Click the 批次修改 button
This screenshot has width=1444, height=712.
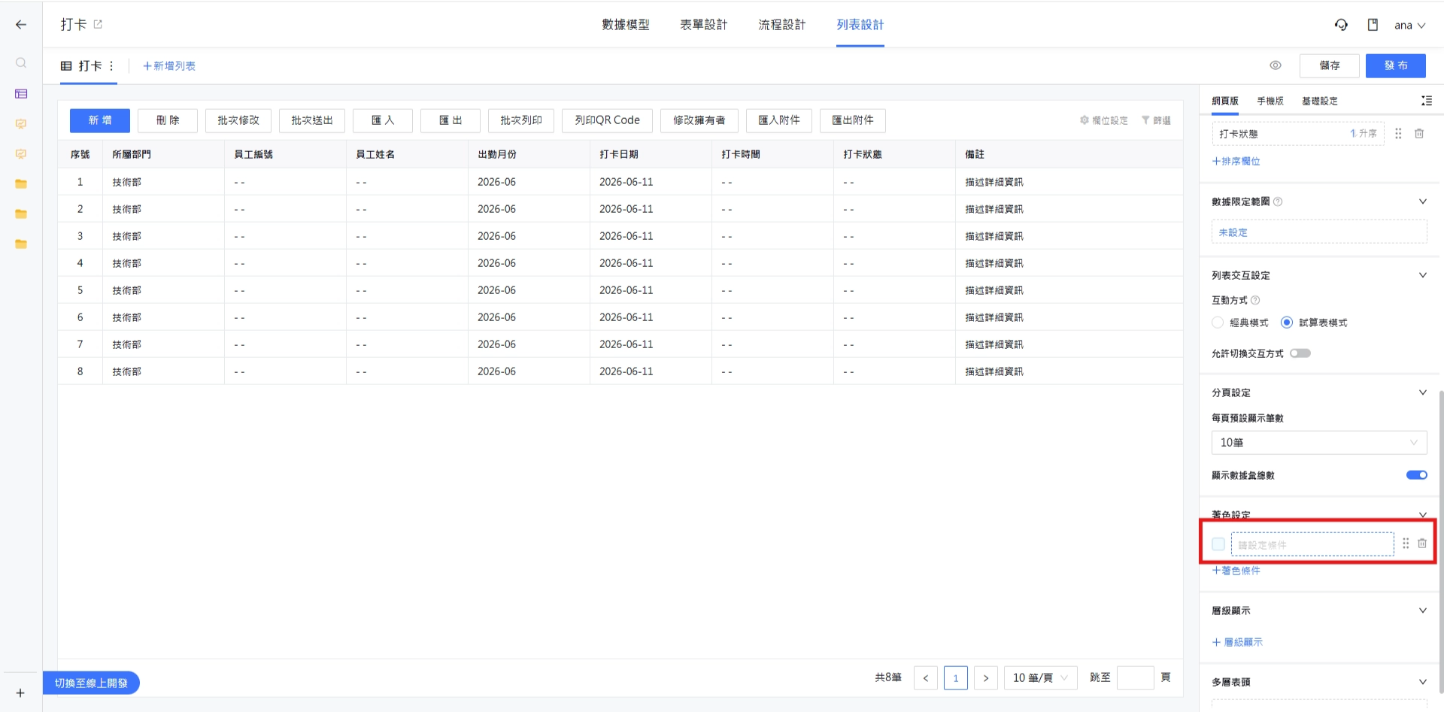click(238, 120)
